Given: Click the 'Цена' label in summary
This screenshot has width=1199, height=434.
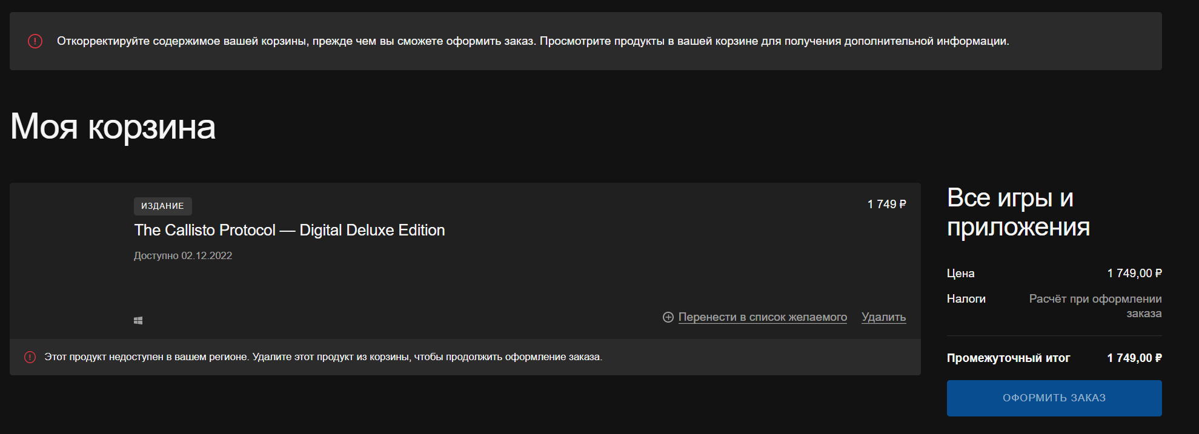Looking at the screenshot, I should tap(960, 274).
